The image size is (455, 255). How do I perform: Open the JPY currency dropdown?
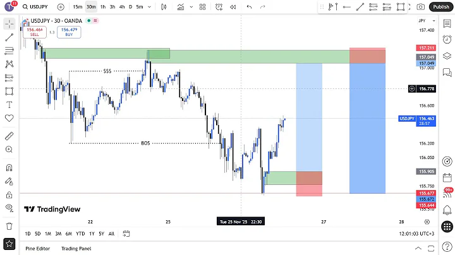click(x=427, y=21)
